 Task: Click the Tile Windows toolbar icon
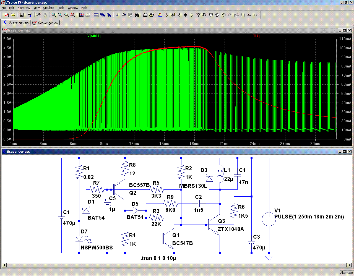click(x=96, y=15)
